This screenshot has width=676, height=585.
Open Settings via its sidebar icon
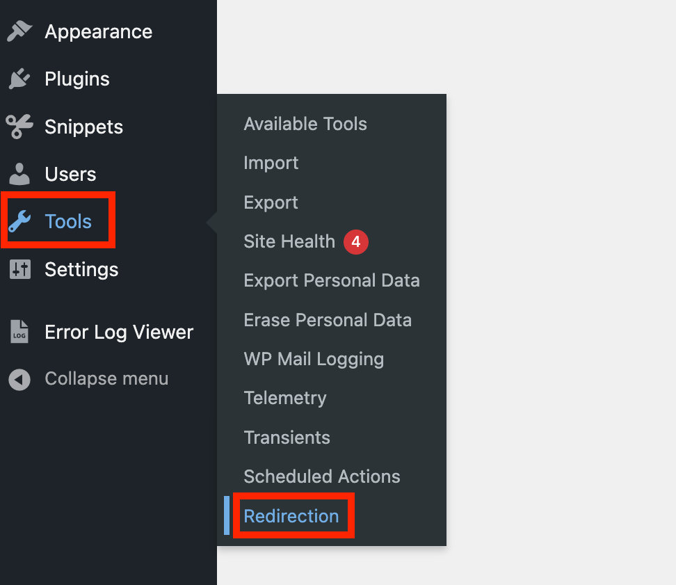pyautogui.click(x=19, y=269)
